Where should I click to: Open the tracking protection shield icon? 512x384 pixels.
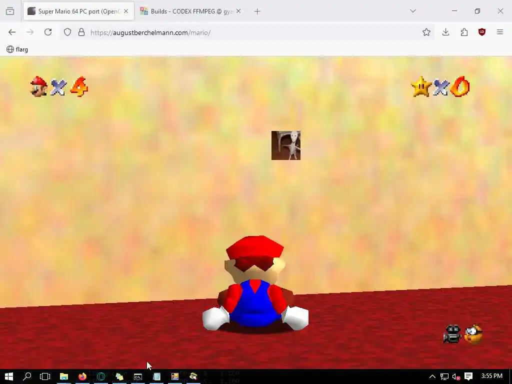tap(67, 32)
